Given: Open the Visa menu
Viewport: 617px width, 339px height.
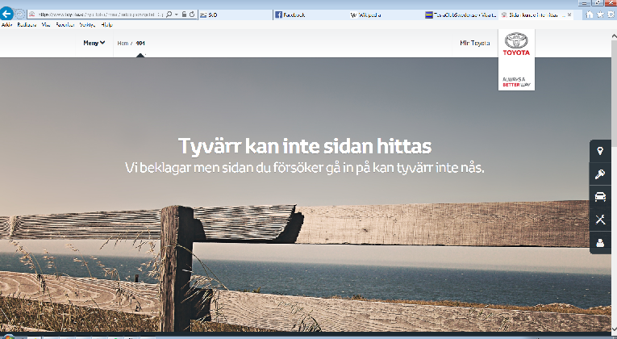Looking at the screenshot, I should click(46, 25).
